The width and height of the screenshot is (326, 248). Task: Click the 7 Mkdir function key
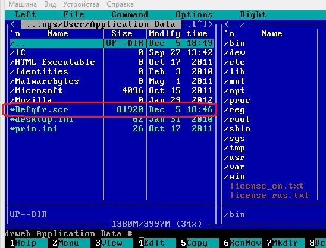coord(286,243)
